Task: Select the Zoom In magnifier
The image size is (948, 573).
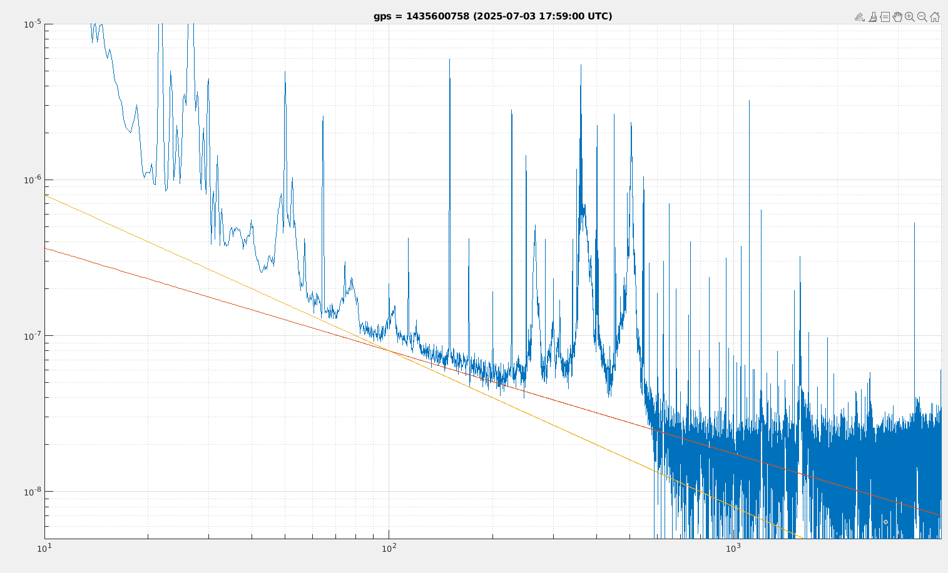Action: (910, 17)
